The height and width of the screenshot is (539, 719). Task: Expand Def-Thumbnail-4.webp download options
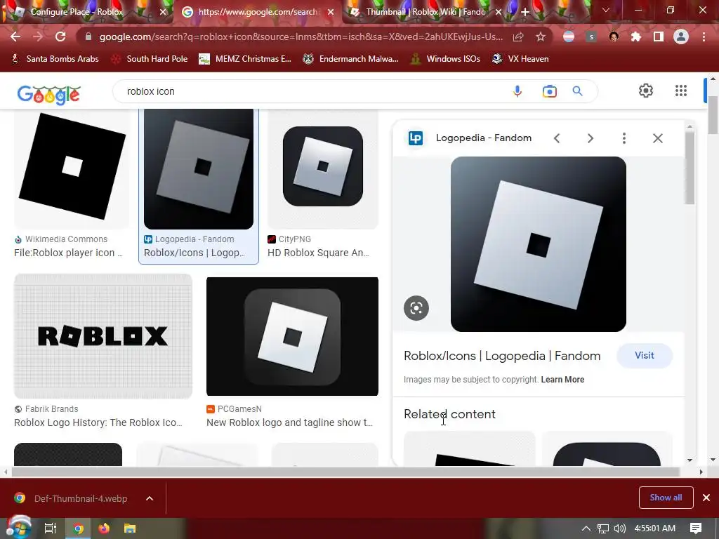pyautogui.click(x=150, y=498)
